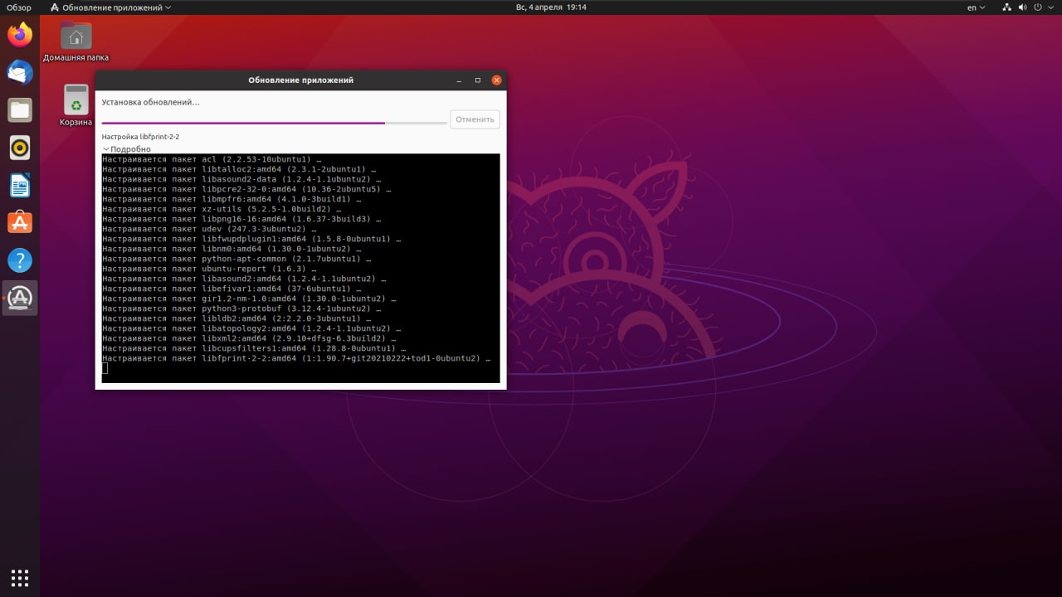Viewport: 1062px width, 597px height.
Task: Open the Help icon in dock
Action: coord(20,260)
